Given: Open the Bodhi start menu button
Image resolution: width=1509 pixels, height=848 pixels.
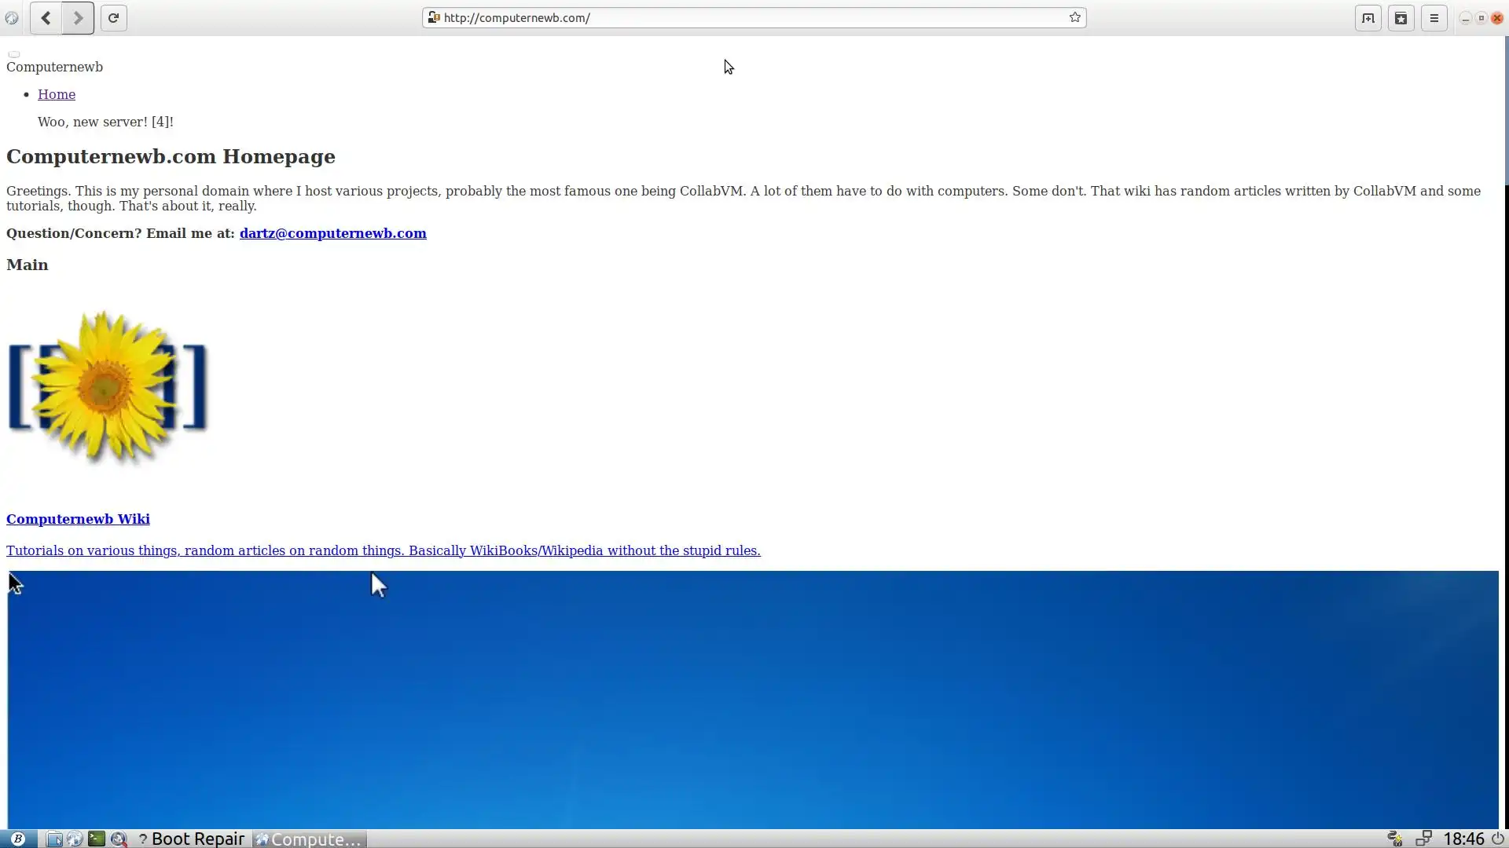Looking at the screenshot, I should point(17,839).
